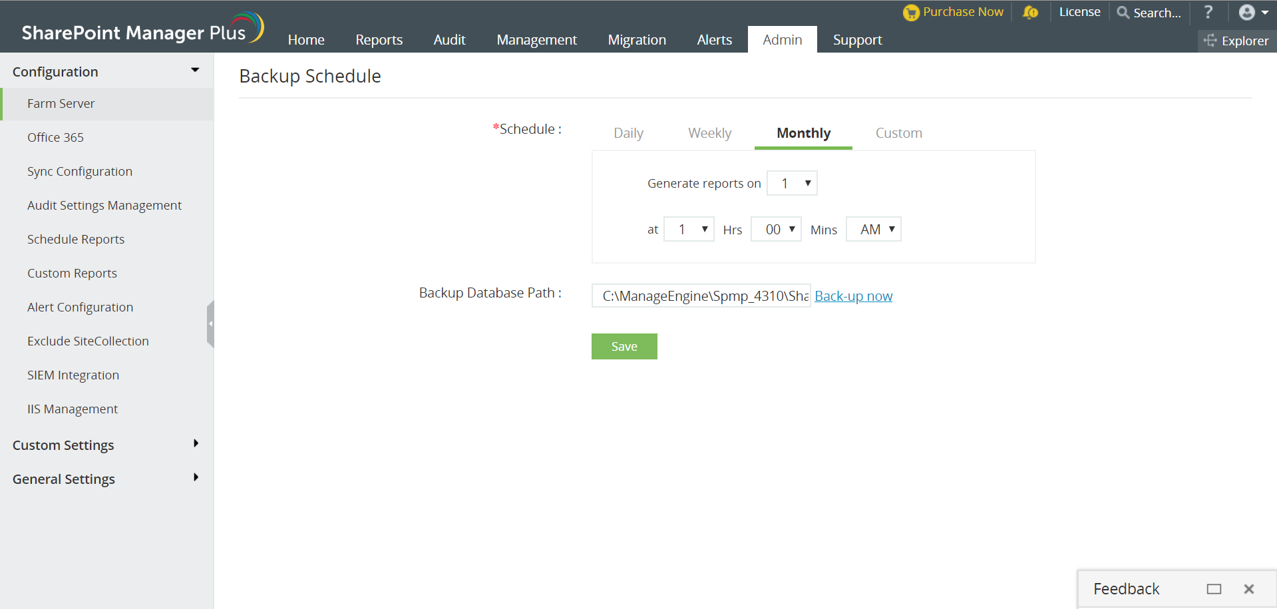The height and width of the screenshot is (609, 1277).
Task: Click the Save button
Action: (624, 346)
